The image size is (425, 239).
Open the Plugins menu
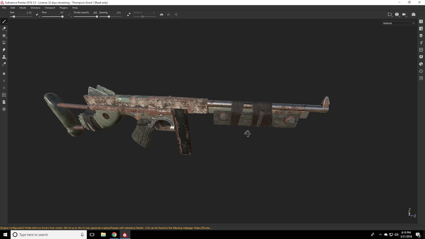(x=64, y=8)
